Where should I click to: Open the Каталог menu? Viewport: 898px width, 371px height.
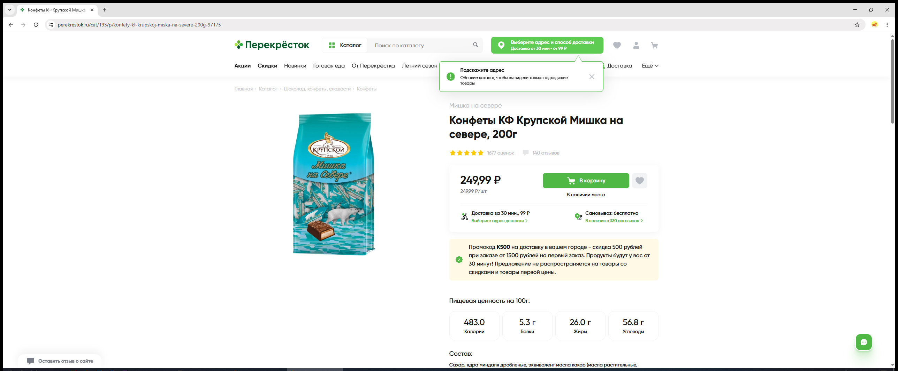click(344, 45)
